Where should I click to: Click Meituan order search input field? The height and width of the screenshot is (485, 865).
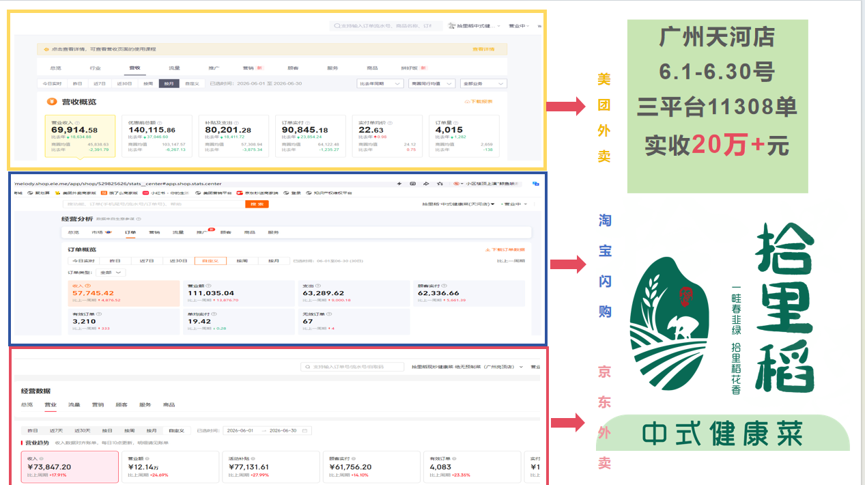pyautogui.click(x=386, y=26)
